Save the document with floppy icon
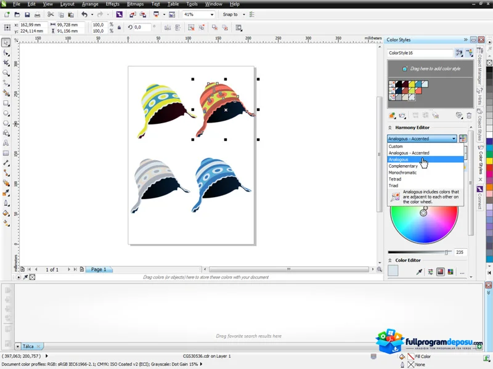This screenshot has height=369, width=493. [27, 14]
